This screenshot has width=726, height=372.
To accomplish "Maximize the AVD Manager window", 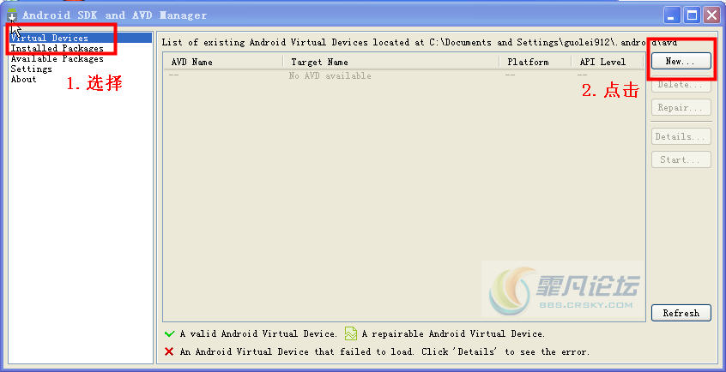I will (x=693, y=15).
